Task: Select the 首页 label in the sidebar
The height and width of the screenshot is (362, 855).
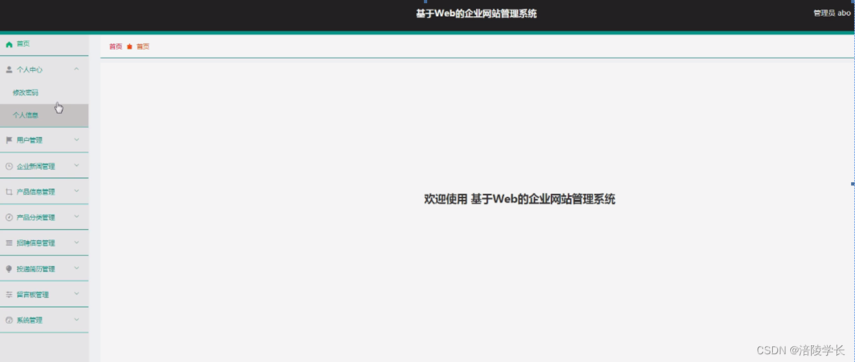Action: [x=23, y=45]
